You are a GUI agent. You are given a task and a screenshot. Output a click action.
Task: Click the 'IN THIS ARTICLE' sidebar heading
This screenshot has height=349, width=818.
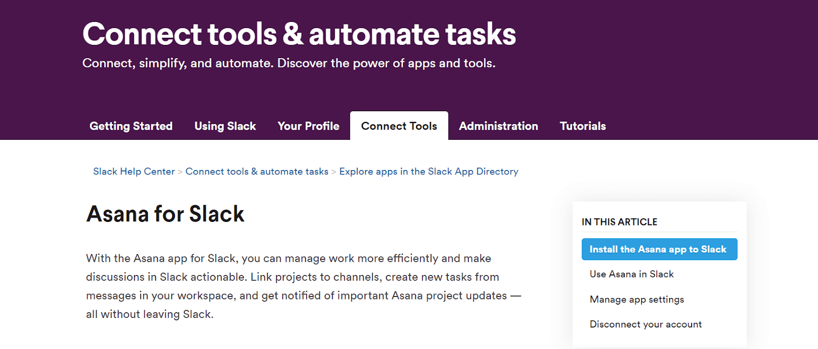tap(619, 222)
